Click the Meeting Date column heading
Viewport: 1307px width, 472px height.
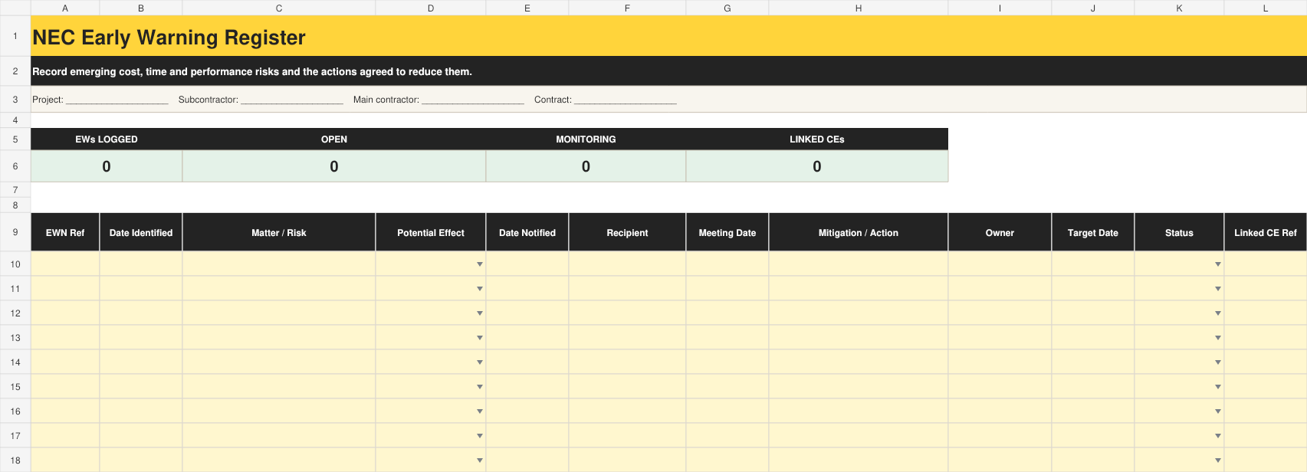[727, 233]
